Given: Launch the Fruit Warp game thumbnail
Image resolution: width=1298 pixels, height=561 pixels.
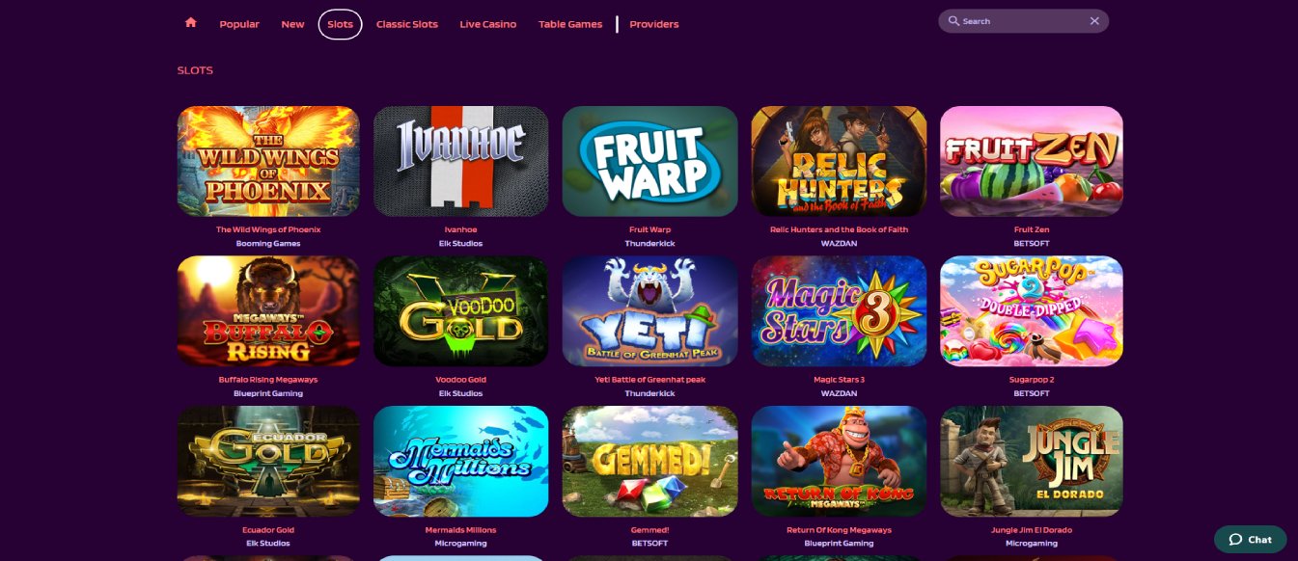Looking at the screenshot, I should (649, 161).
